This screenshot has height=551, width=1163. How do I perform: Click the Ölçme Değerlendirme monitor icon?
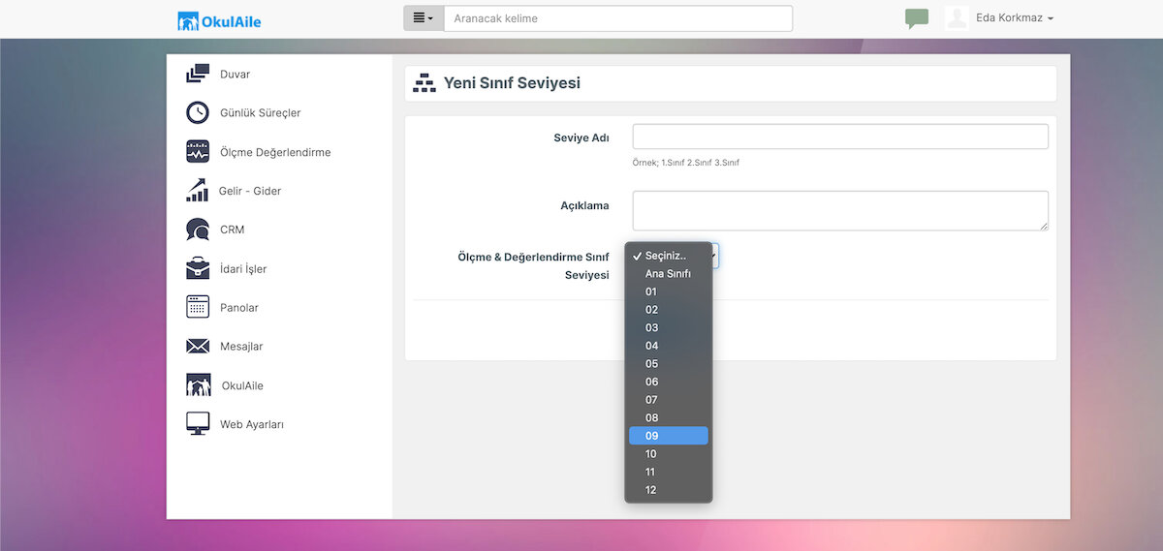point(198,152)
